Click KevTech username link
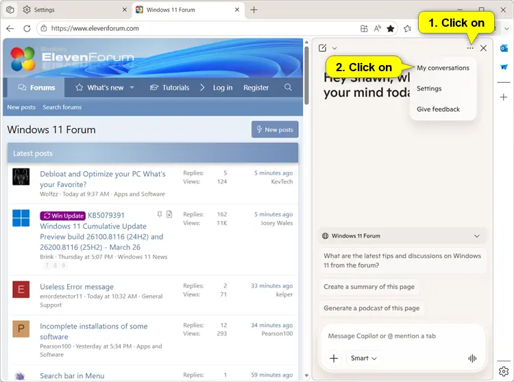 coord(282,181)
